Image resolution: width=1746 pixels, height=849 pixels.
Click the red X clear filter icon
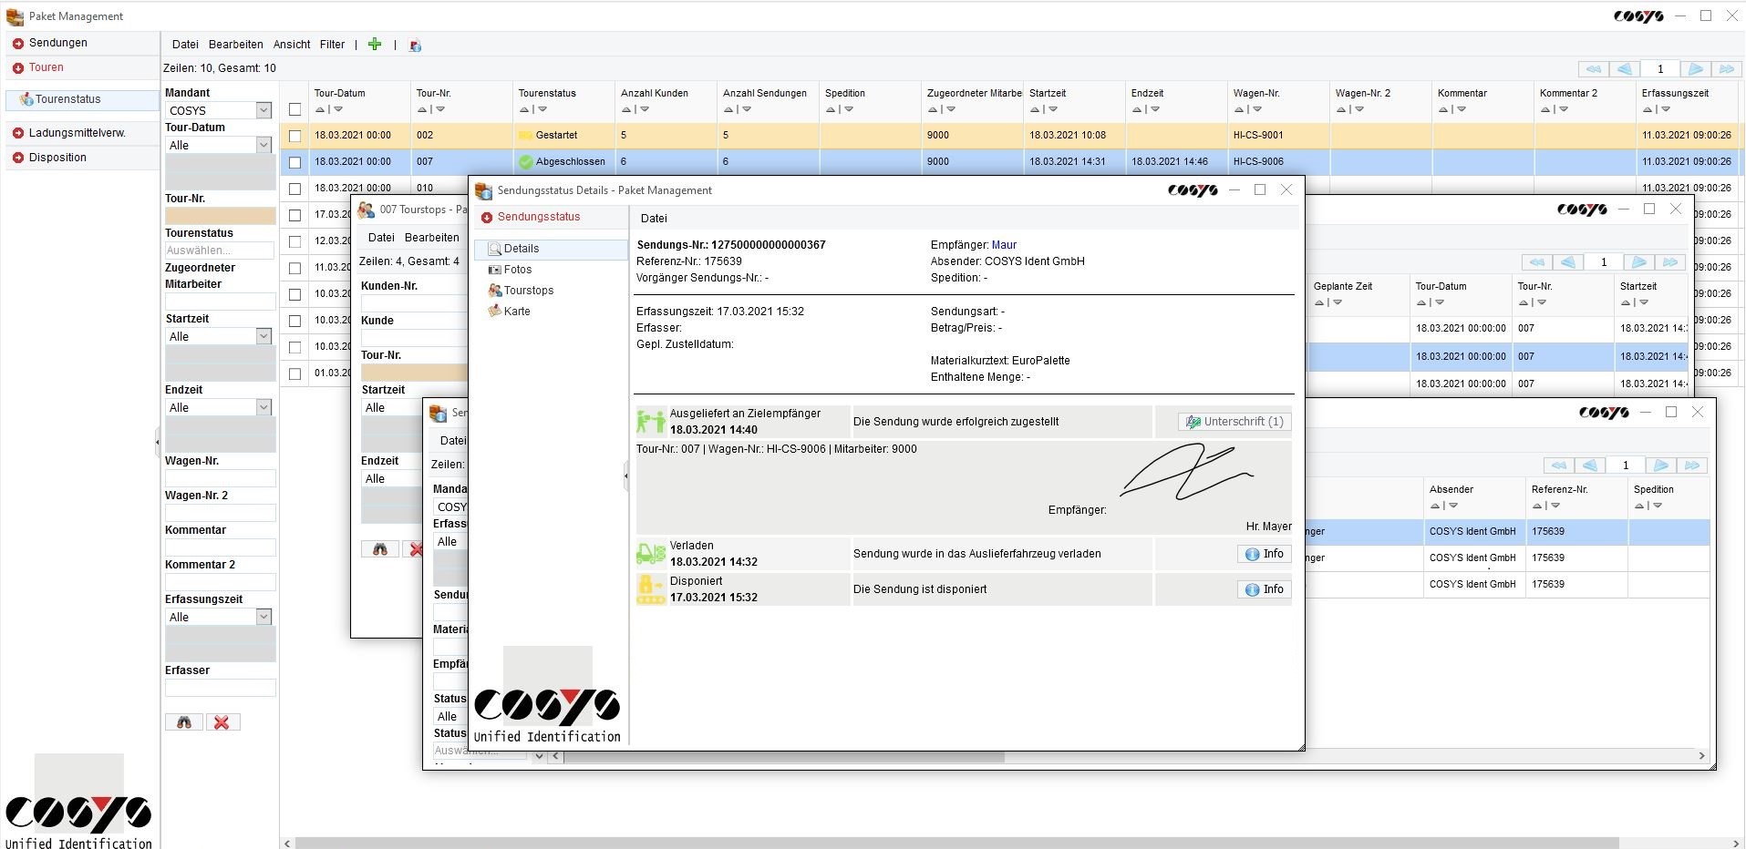[x=222, y=722]
